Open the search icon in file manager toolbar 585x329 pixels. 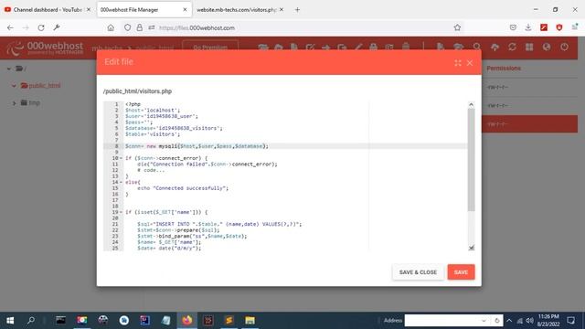(x=477, y=47)
